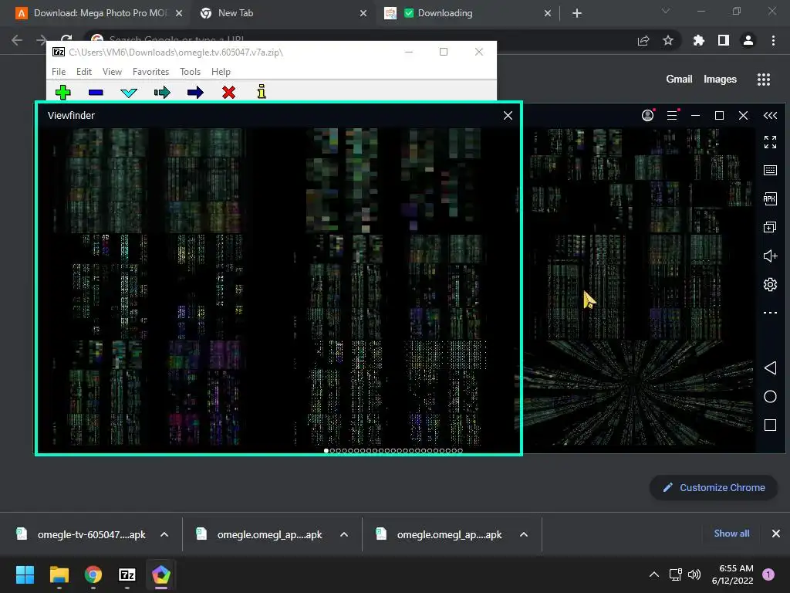Open the Tools menu in 7-Zip
Screen dimensions: 790x593
pos(190,72)
